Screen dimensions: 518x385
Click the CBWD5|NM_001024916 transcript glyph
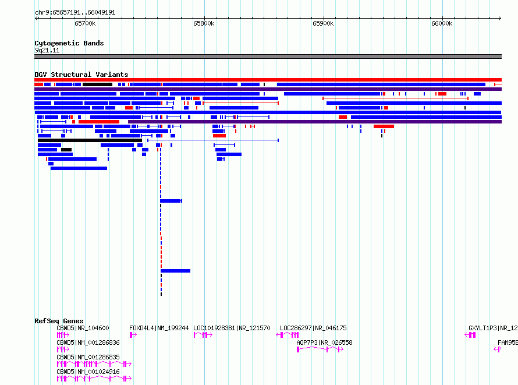[x=94, y=379]
